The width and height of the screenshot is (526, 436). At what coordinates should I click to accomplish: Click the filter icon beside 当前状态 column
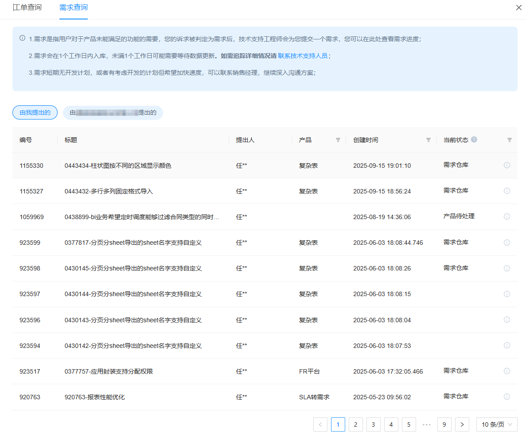[x=509, y=140]
